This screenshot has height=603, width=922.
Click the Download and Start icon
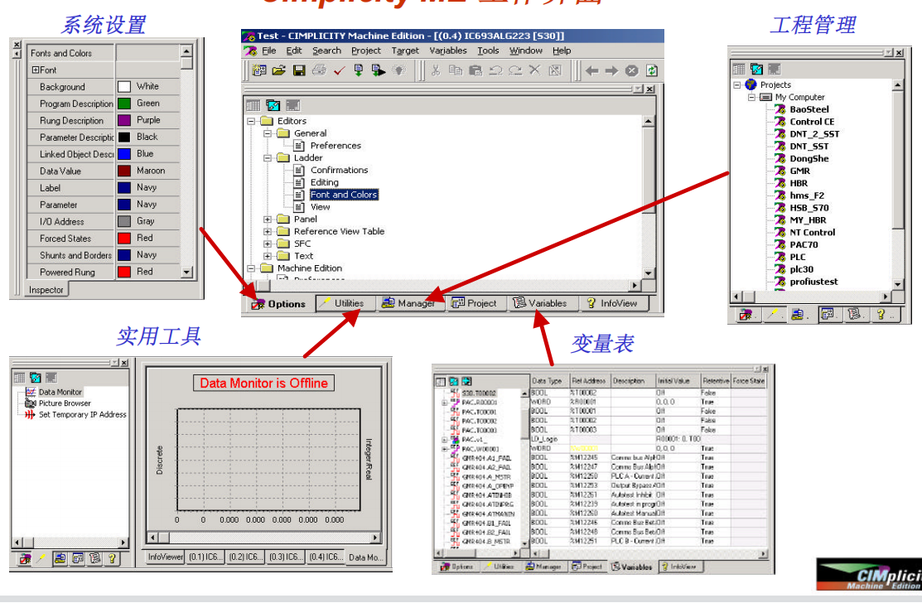(378, 70)
